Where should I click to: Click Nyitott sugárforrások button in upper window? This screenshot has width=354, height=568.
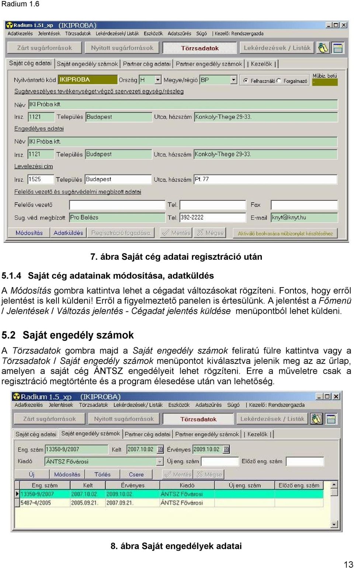click(x=122, y=48)
